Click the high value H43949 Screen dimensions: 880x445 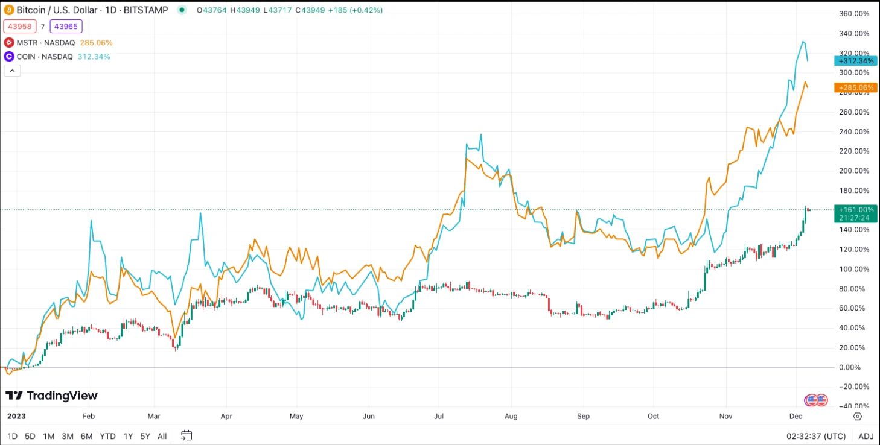(244, 10)
